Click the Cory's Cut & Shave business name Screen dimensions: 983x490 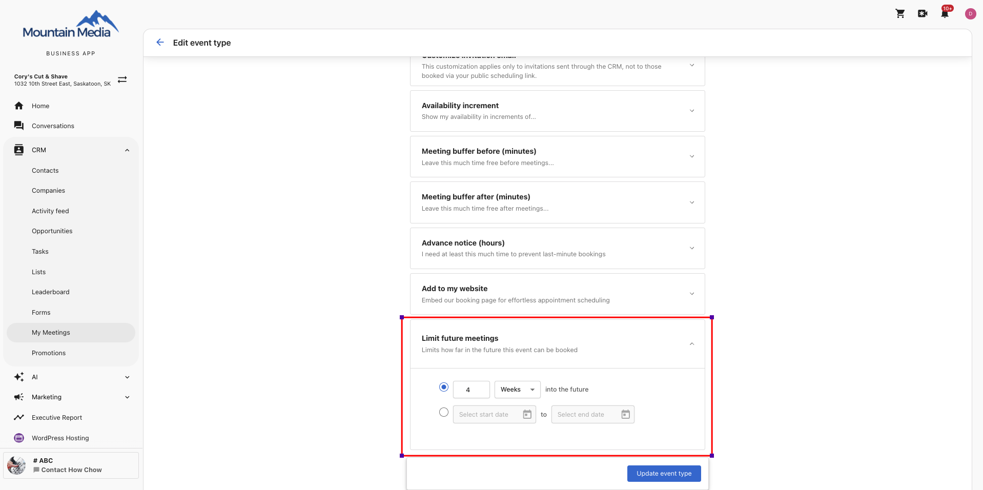(41, 76)
